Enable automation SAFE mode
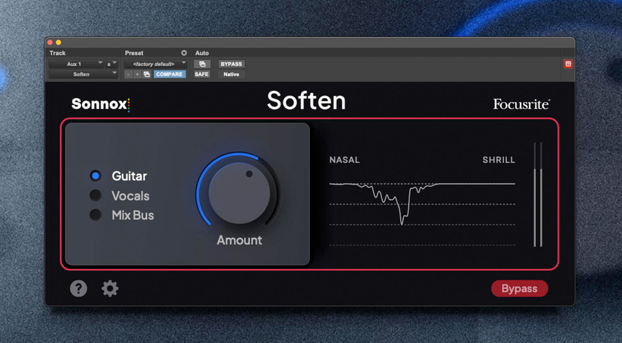 (202, 74)
